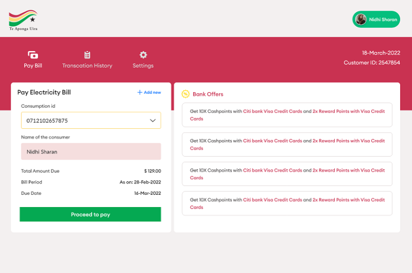Image resolution: width=412 pixels, height=273 pixels.
Task: Expand the Consumption id dropdown chevron
Action: coord(152,121)
